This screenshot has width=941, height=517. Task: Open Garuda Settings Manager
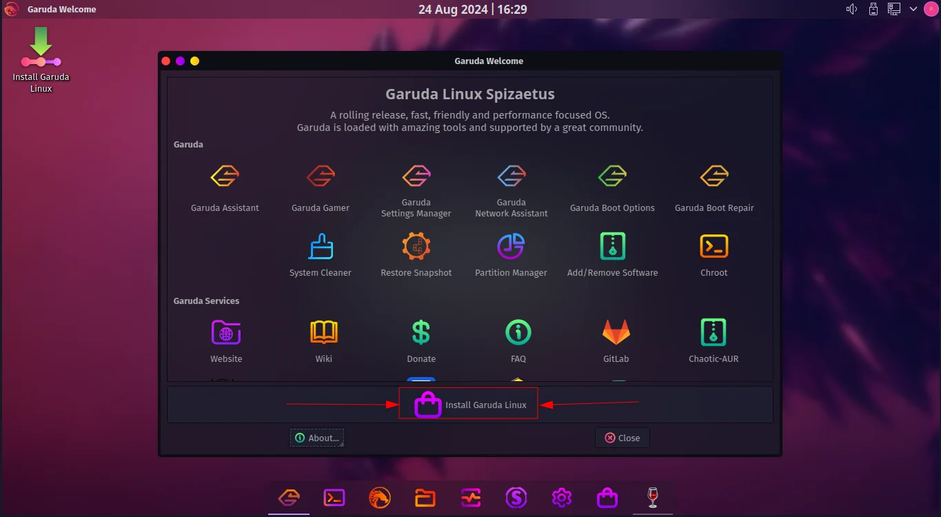[416, 190]
